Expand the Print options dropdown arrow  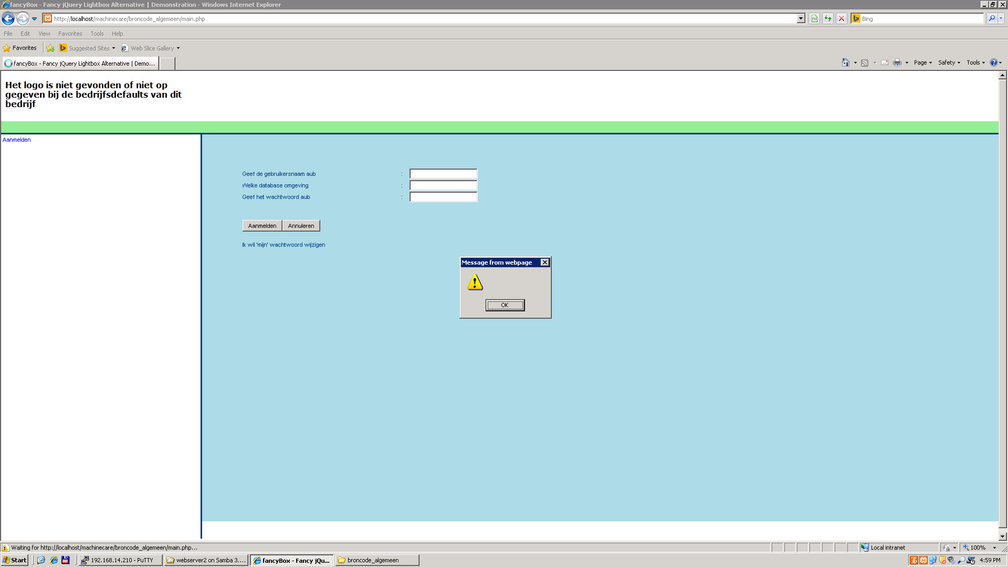point(907,63)
